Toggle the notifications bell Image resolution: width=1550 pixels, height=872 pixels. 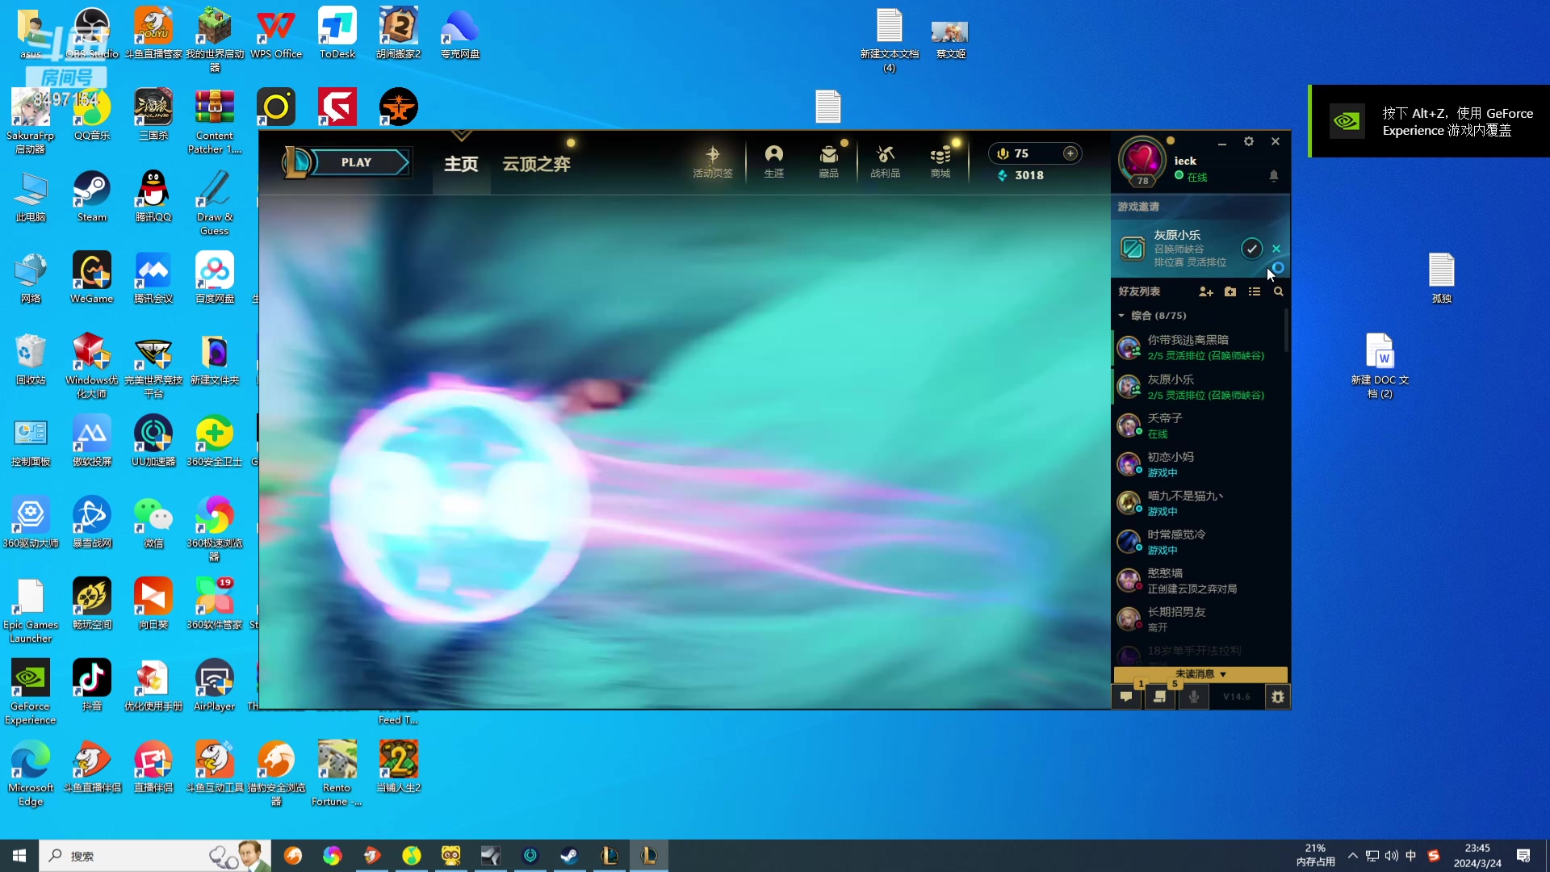click(1274, 176)
